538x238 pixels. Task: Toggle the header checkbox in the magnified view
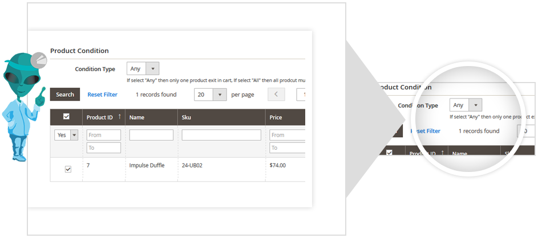[389, 153]
